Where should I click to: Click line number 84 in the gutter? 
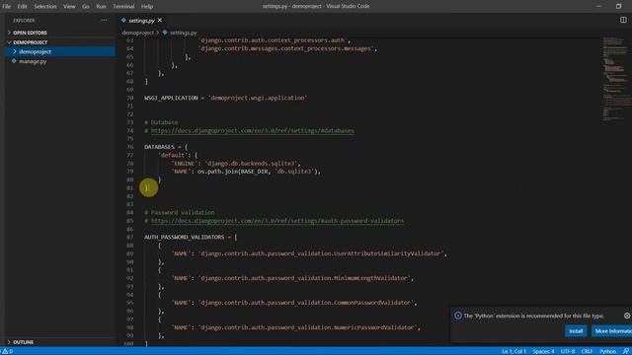129,213
